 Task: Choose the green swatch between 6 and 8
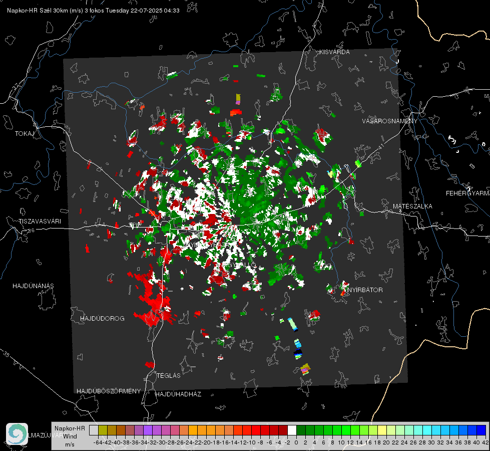(x=328, y=430)
